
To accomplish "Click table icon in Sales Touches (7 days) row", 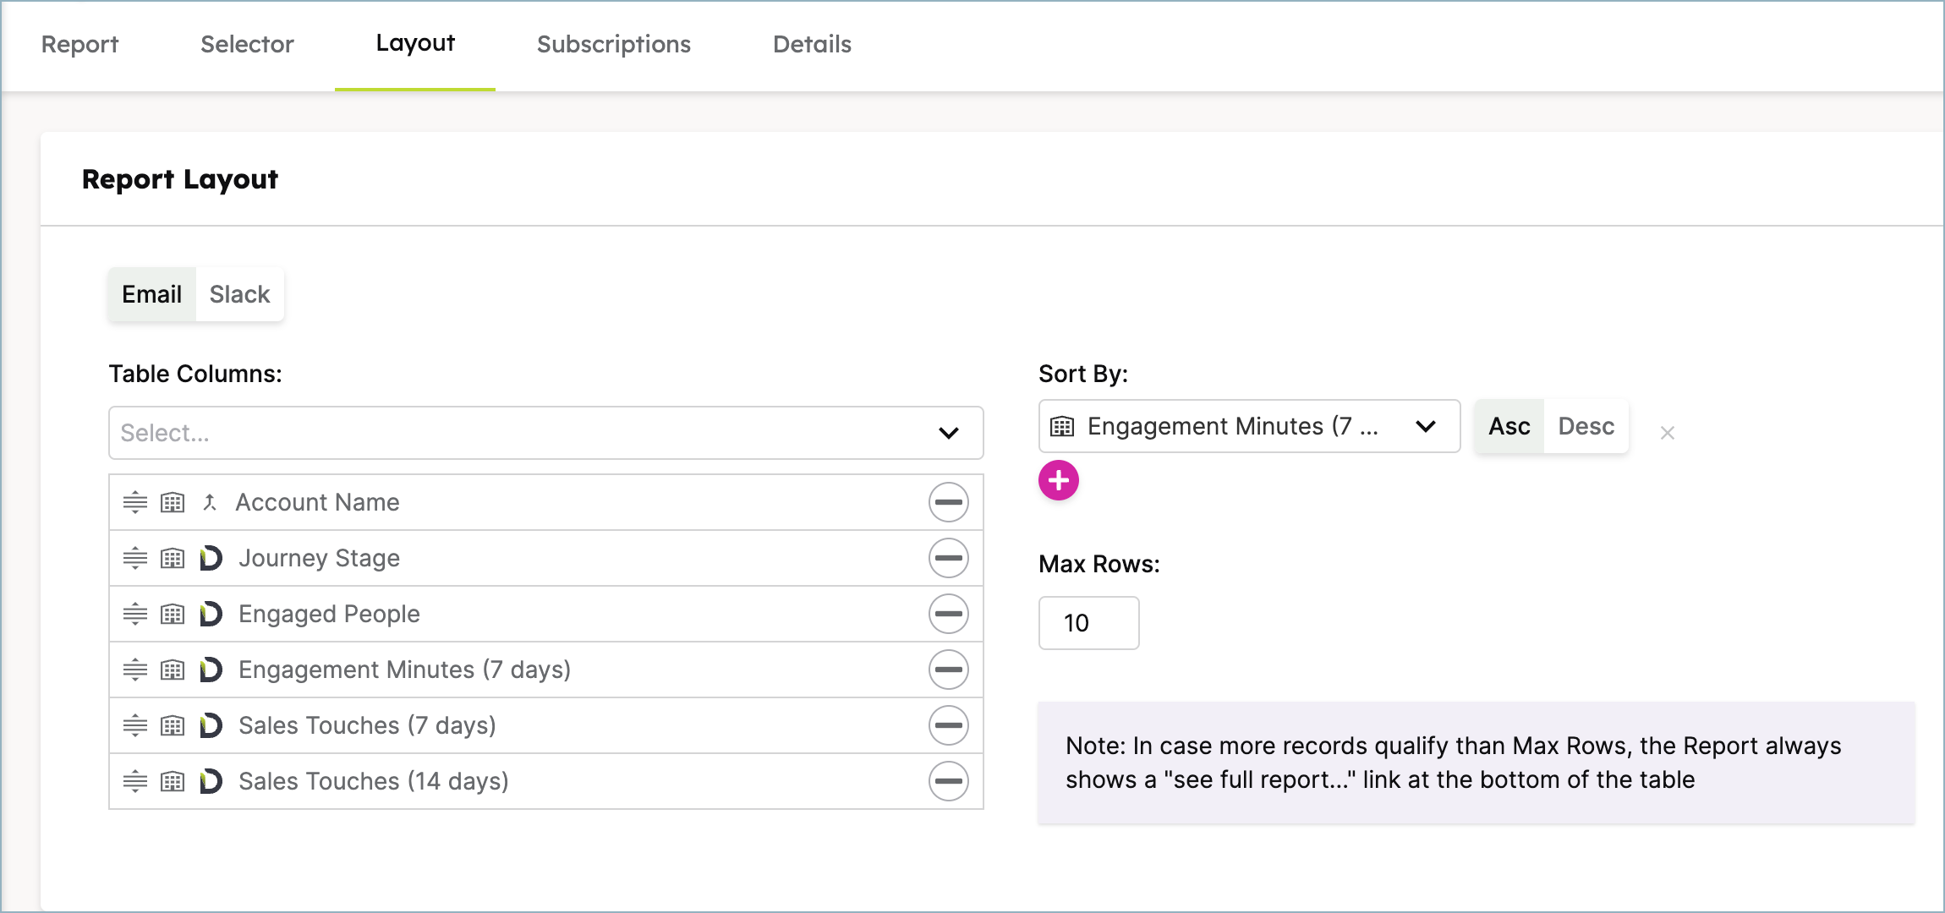I will coord(173,725).
